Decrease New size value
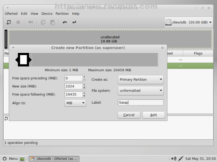217x162 pixels. [x=84, y=88]
